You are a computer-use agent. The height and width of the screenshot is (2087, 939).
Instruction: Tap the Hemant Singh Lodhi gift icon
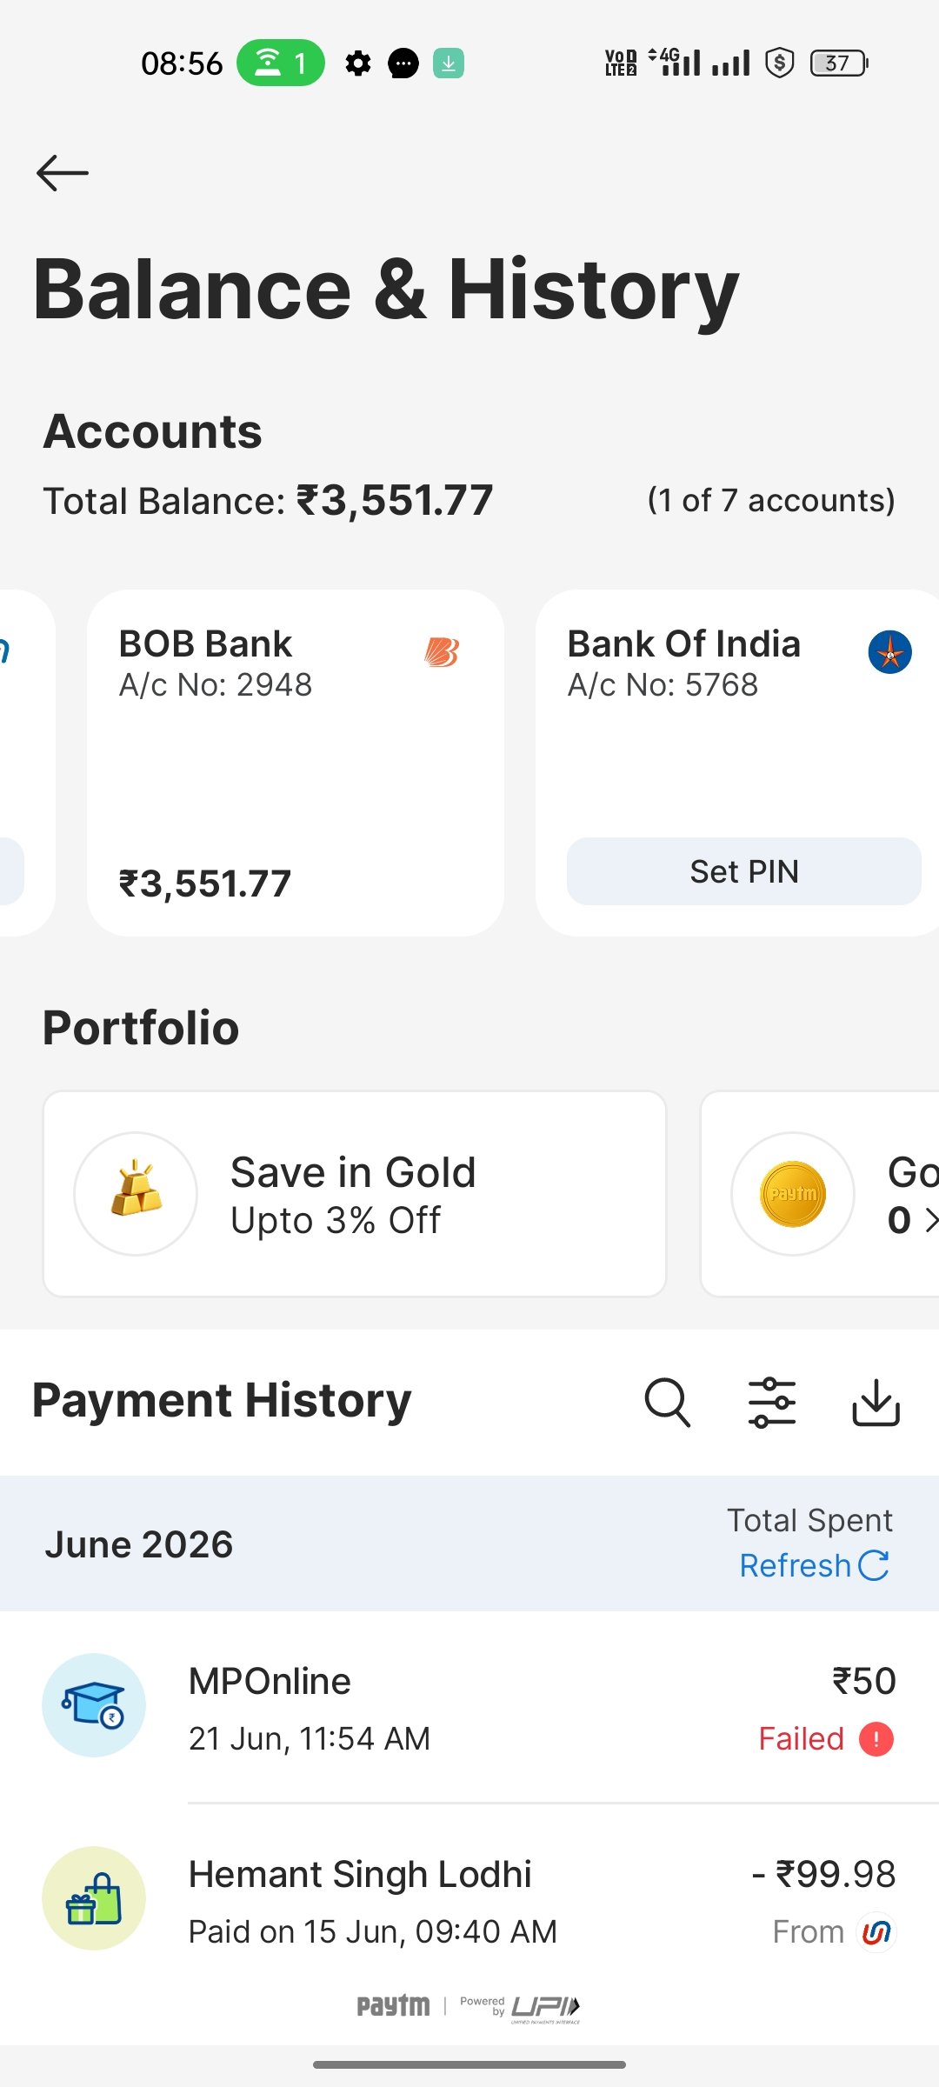(94, 1898)
